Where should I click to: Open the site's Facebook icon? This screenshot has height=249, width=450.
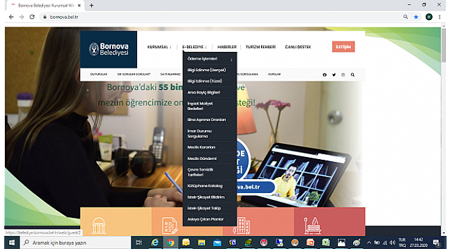[325, 75]
